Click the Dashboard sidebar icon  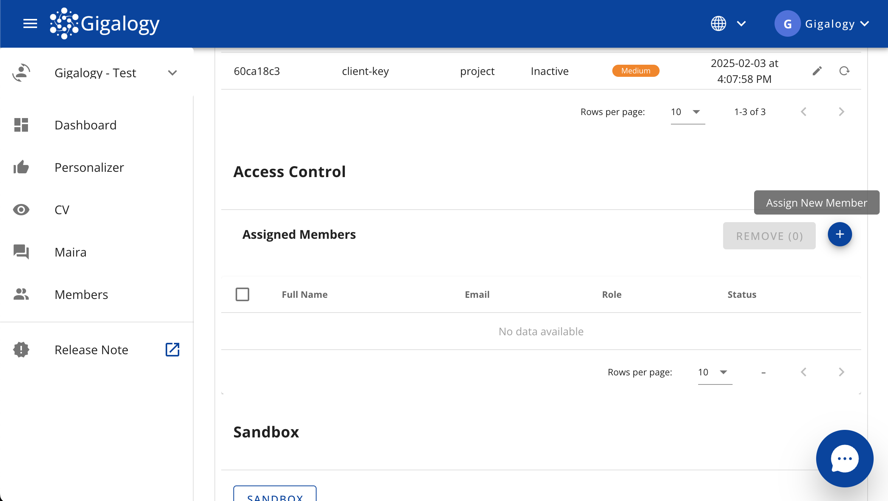pyautogui.click(x=21, y=125)
